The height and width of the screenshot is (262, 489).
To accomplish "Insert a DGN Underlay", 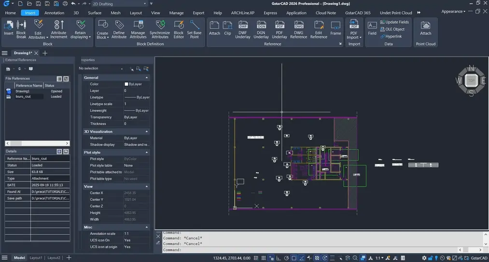I will pos(261,29).
